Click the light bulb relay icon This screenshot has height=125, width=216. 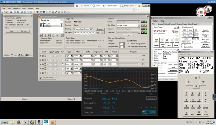172,40
